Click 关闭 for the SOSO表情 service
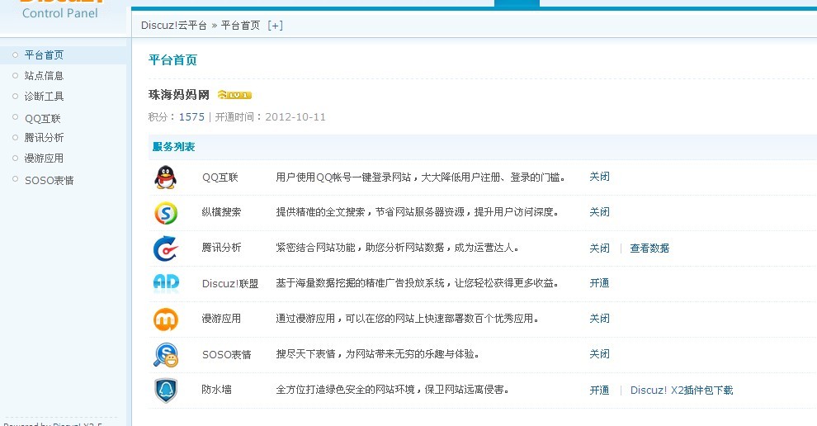Viewport: 817px width, 426px height. click(599, 354)
